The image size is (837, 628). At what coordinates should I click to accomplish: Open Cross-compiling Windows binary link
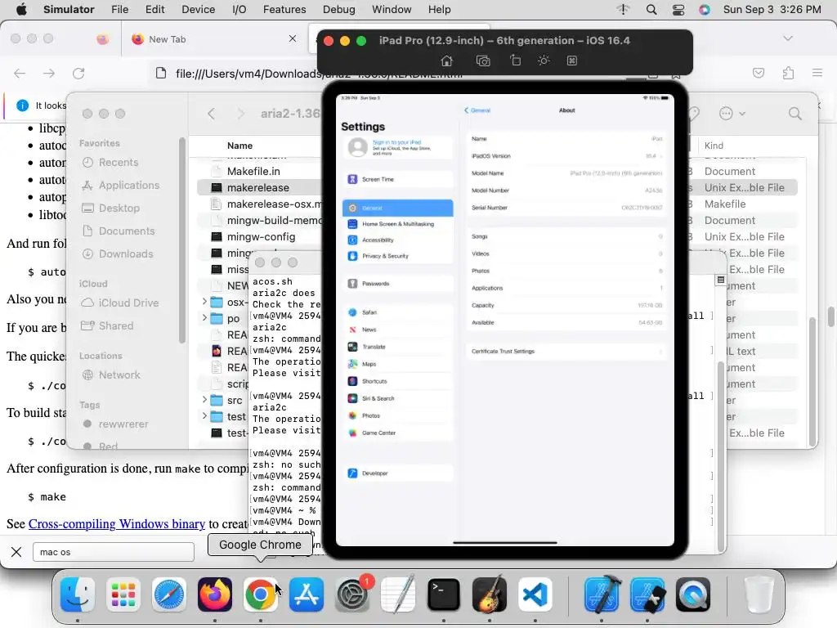pos(116,524)
